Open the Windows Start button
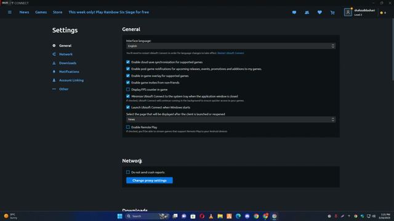 120,216
